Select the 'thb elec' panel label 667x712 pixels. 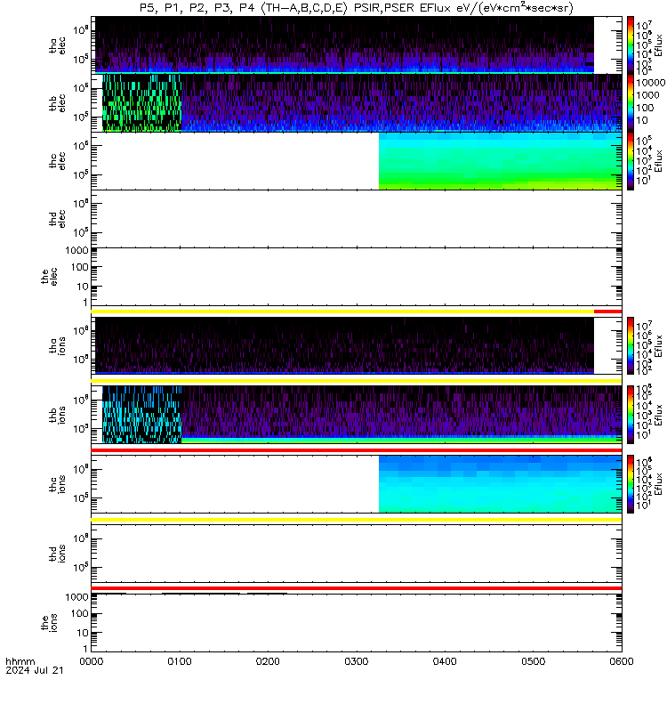pos(58,103)
